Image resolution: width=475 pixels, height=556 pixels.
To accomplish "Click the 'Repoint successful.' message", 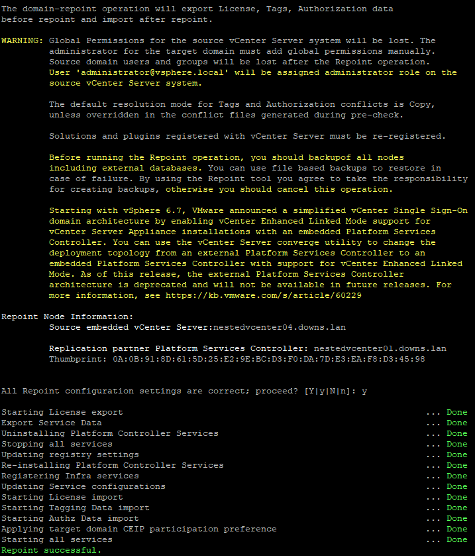I will (x=52, y=550).
